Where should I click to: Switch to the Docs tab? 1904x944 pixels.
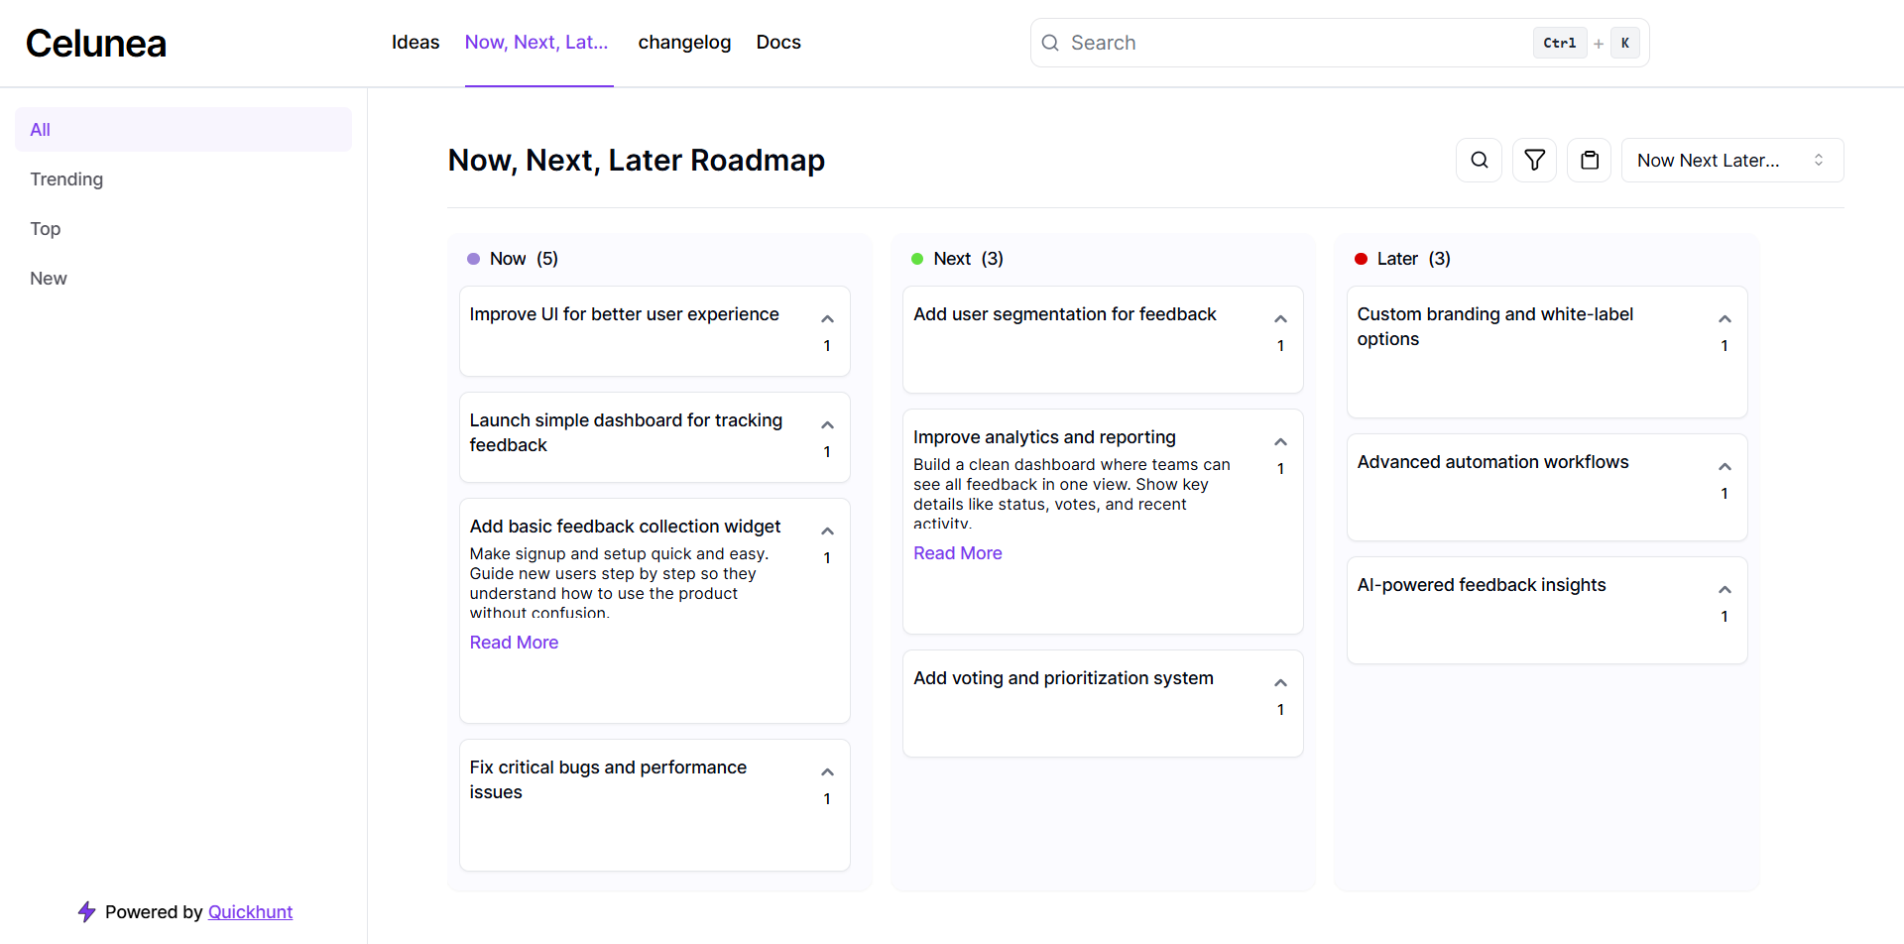[x=778, y=42]
